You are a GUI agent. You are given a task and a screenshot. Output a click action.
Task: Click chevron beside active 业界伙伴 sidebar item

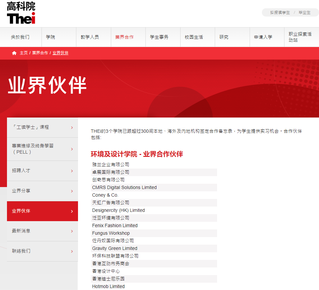(x=72, y=212)
